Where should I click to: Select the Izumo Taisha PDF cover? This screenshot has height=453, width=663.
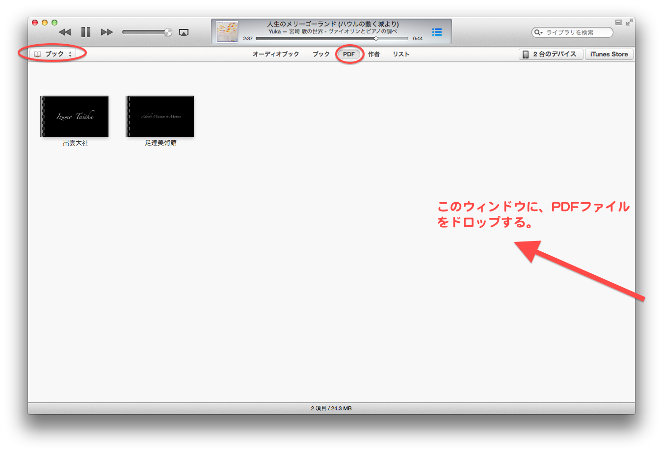(75, 116)
